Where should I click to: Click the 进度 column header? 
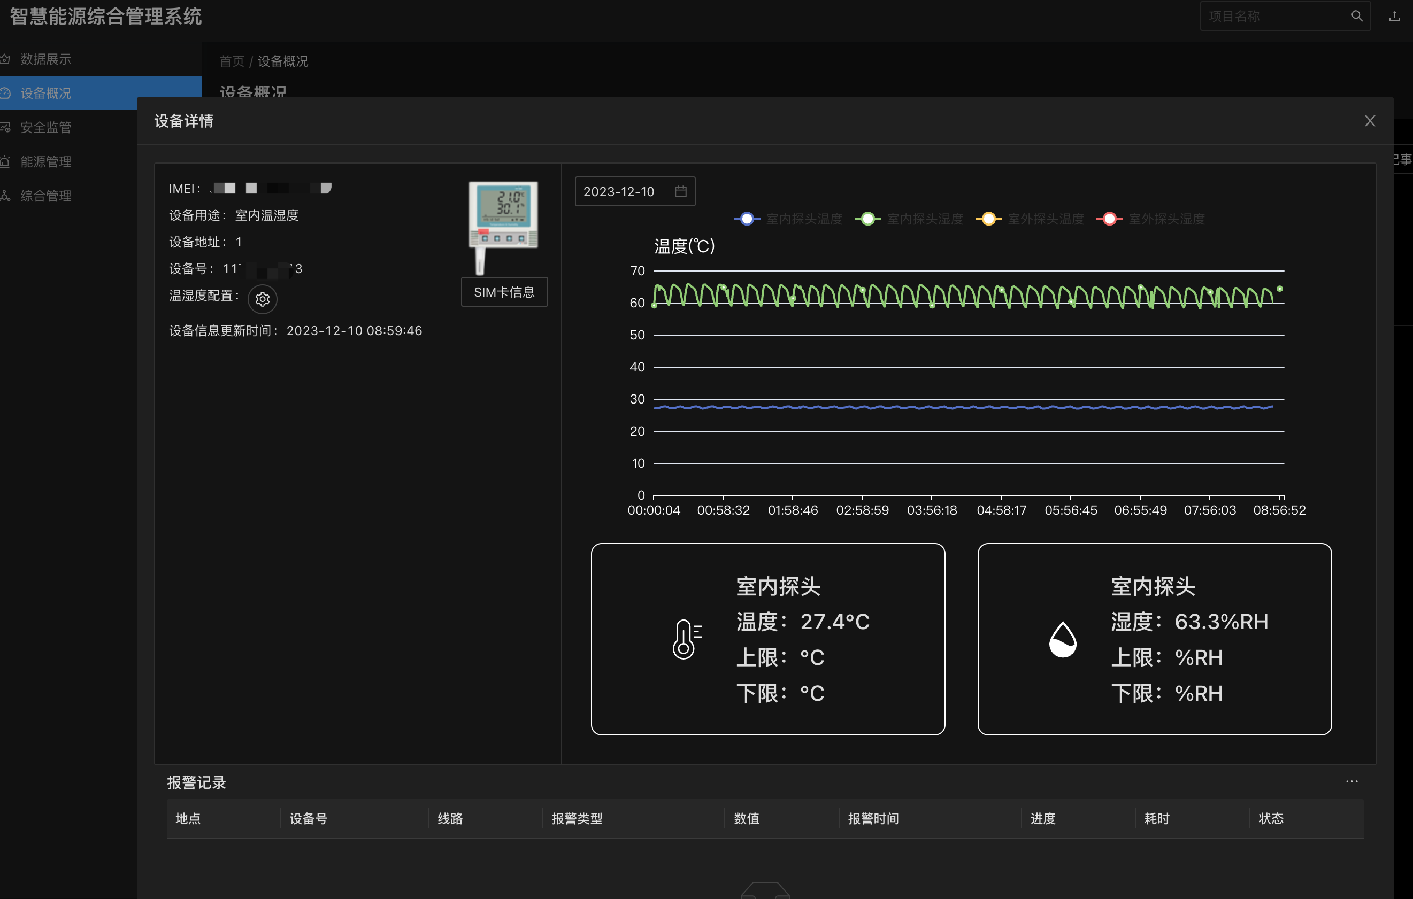(1043, 819)
